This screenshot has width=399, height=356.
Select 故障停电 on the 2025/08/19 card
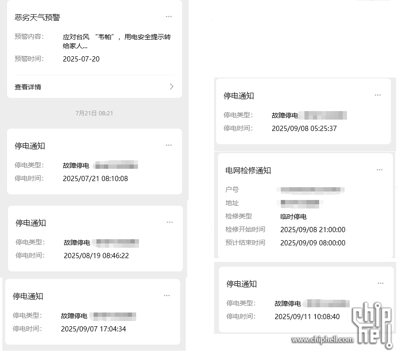tap(77, 243)
